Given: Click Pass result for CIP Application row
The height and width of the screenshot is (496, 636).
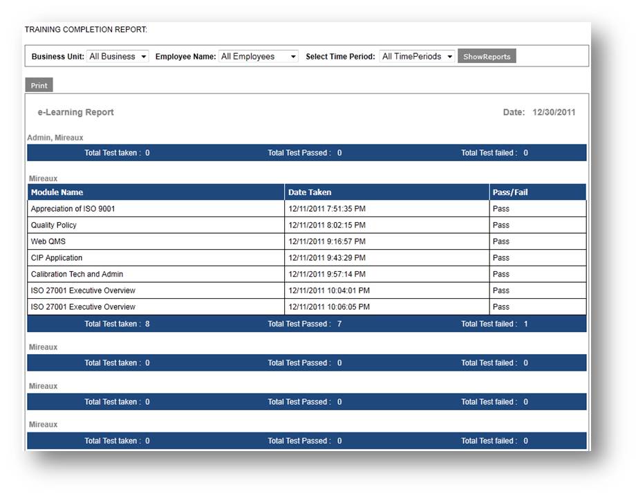Looking at the screenshot, I should coord(501,258).
